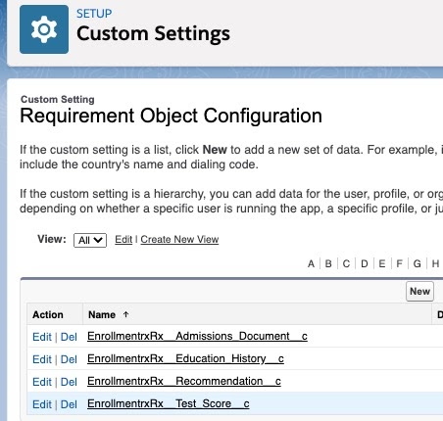Filter the list by letter B

[328, 263]
